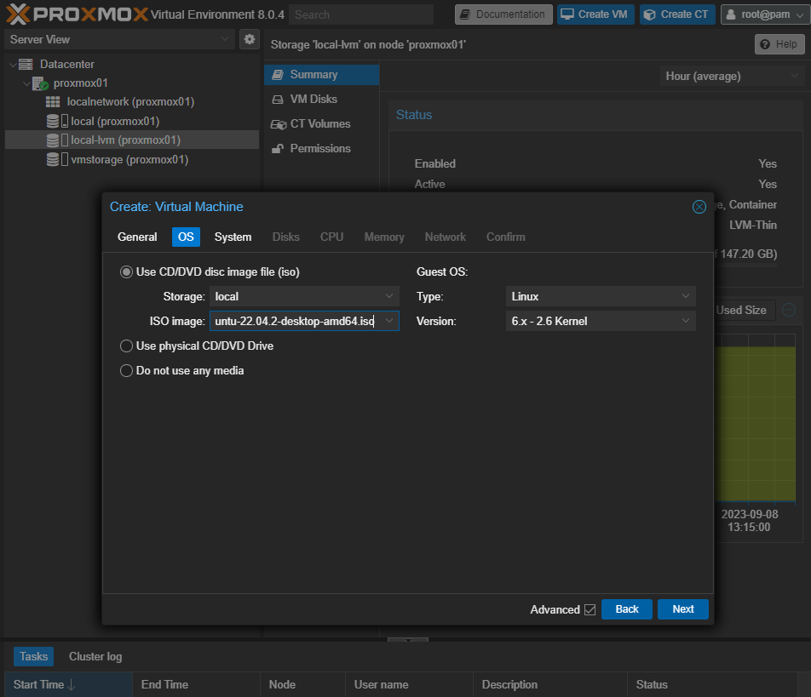Open CT Volumes section
811x697 pixels.
click(319, 124)
